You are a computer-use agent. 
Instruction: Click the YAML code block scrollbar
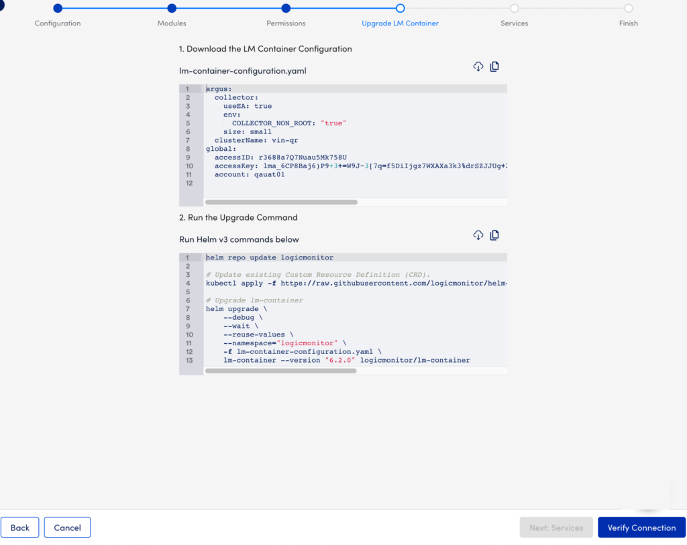[x=281, y=202]
